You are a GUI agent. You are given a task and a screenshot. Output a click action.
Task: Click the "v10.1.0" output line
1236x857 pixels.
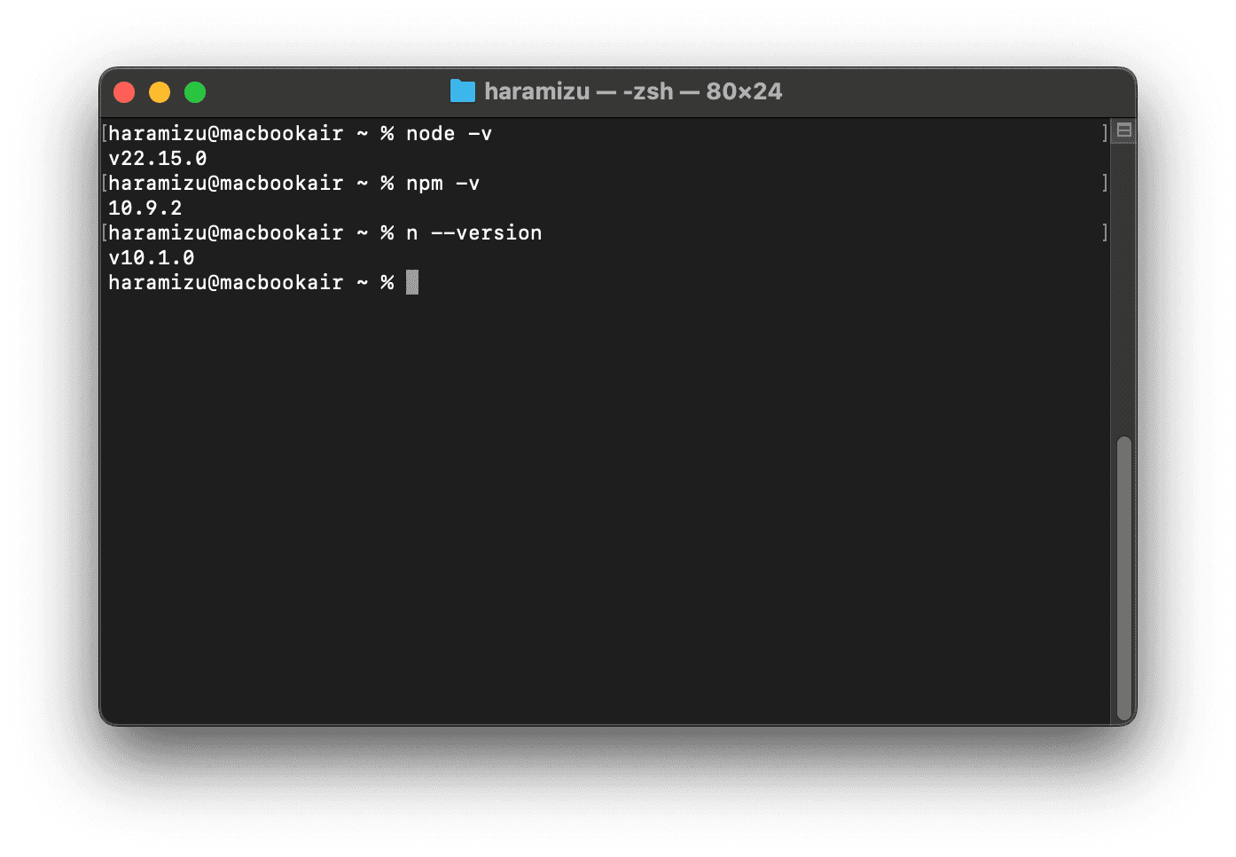point(152,257)
